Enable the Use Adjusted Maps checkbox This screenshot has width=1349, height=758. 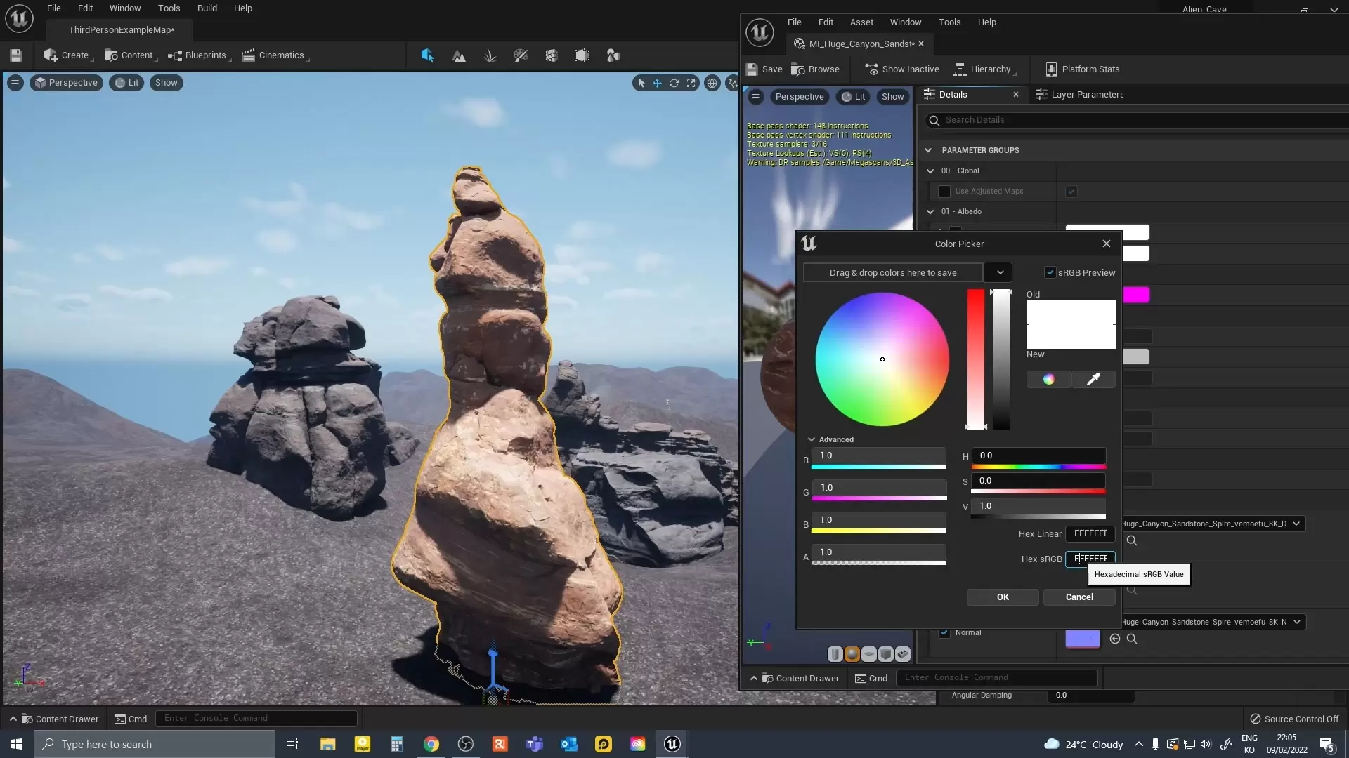tap(944, 191)
